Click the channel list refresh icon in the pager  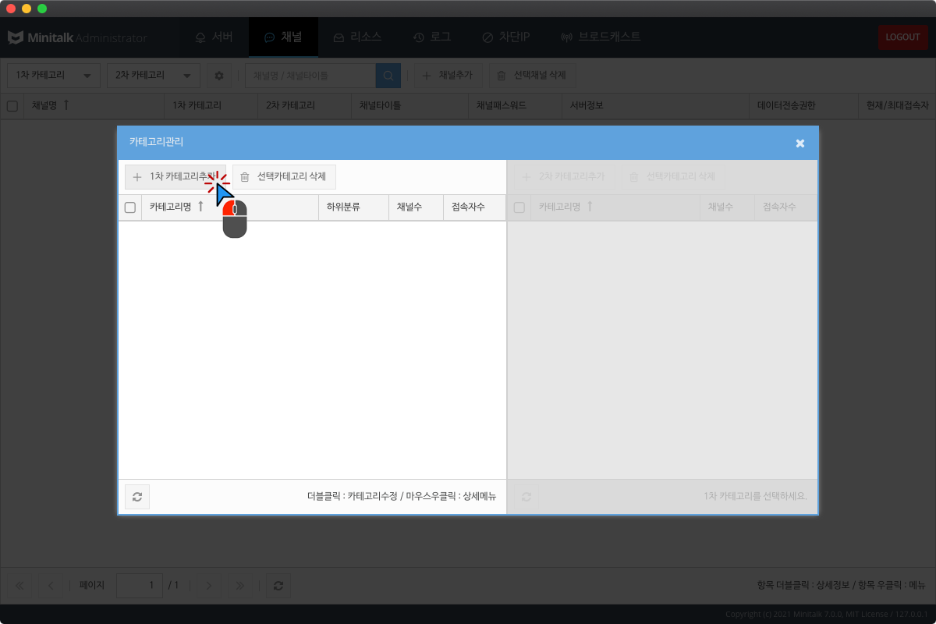(278, 586)
